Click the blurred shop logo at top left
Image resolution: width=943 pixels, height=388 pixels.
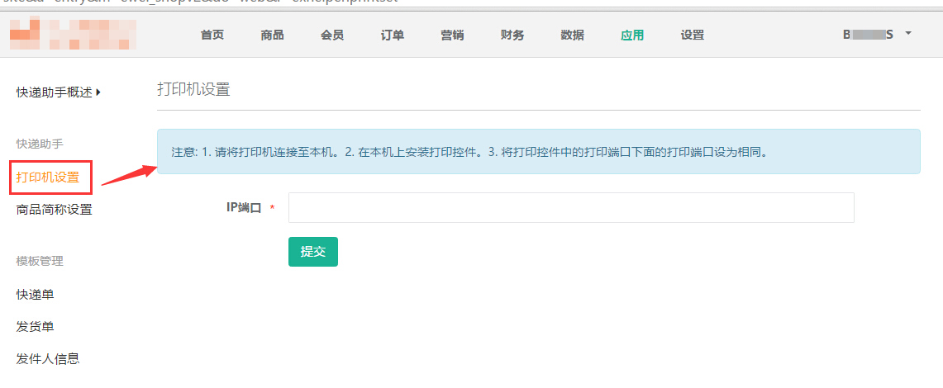(x=73, y=35)
